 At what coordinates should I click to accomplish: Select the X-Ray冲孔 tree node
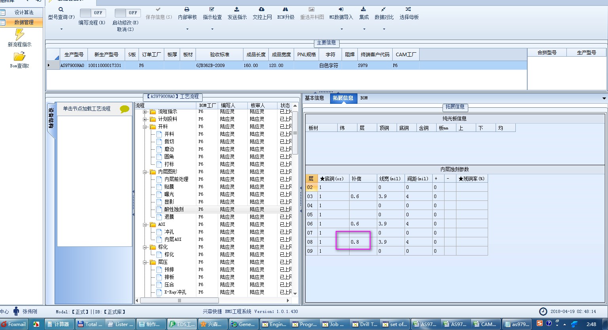pos(175,292)
